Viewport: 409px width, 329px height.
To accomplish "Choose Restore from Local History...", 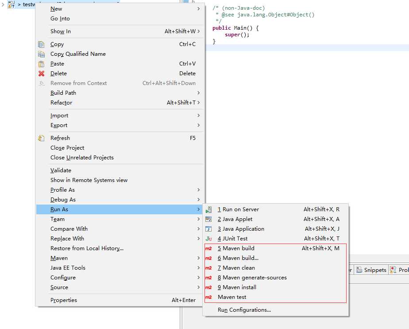I will click(x=120, y=248).
